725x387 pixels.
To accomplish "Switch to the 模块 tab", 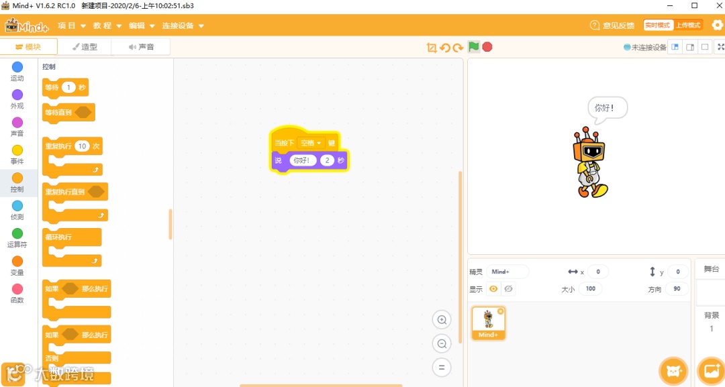I will point(29,47).
